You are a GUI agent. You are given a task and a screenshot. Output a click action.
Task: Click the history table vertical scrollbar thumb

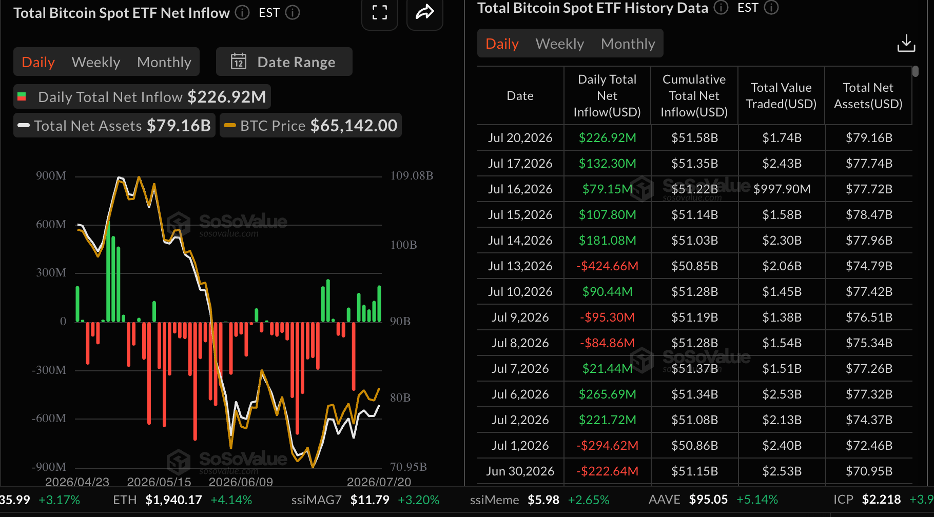(x=916, y=71)
